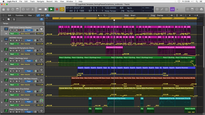Image resolution: width=205 pixels, height=115 pixels.
Task: Open the Drag Overlap dropdown
Action: coord(162,15)
